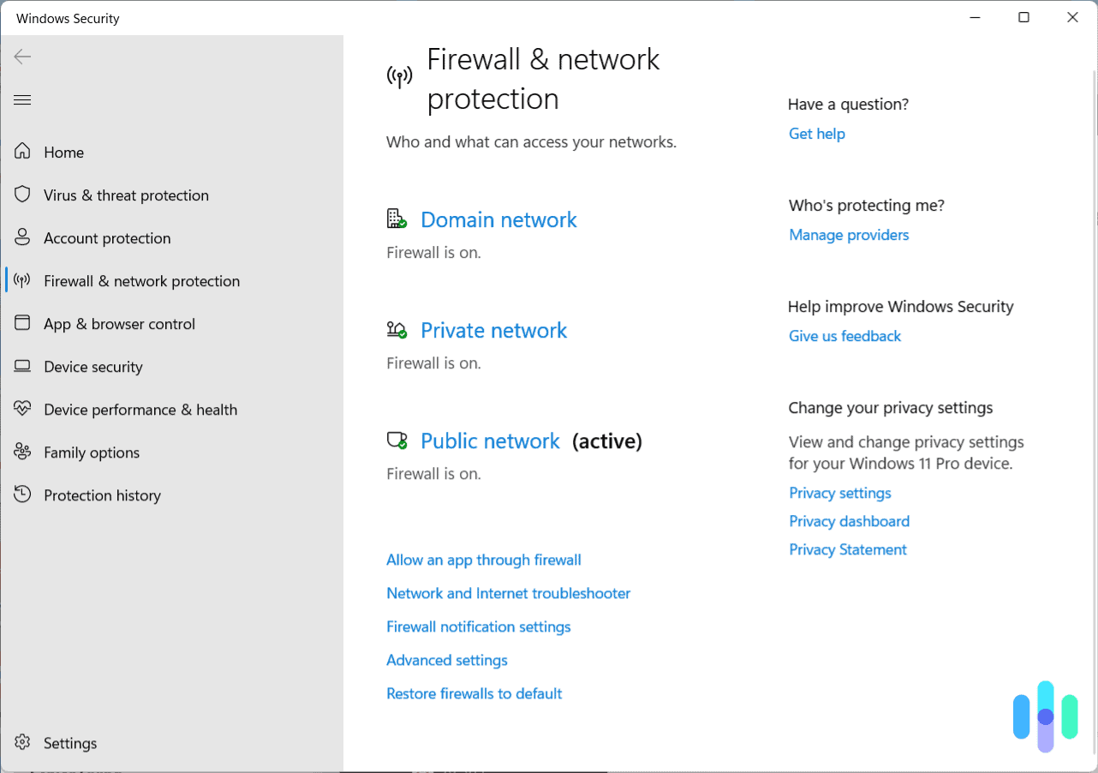Click the Protection history clock icon
This screenshot has width=1098, height=773.
click(x=22, y=494)
